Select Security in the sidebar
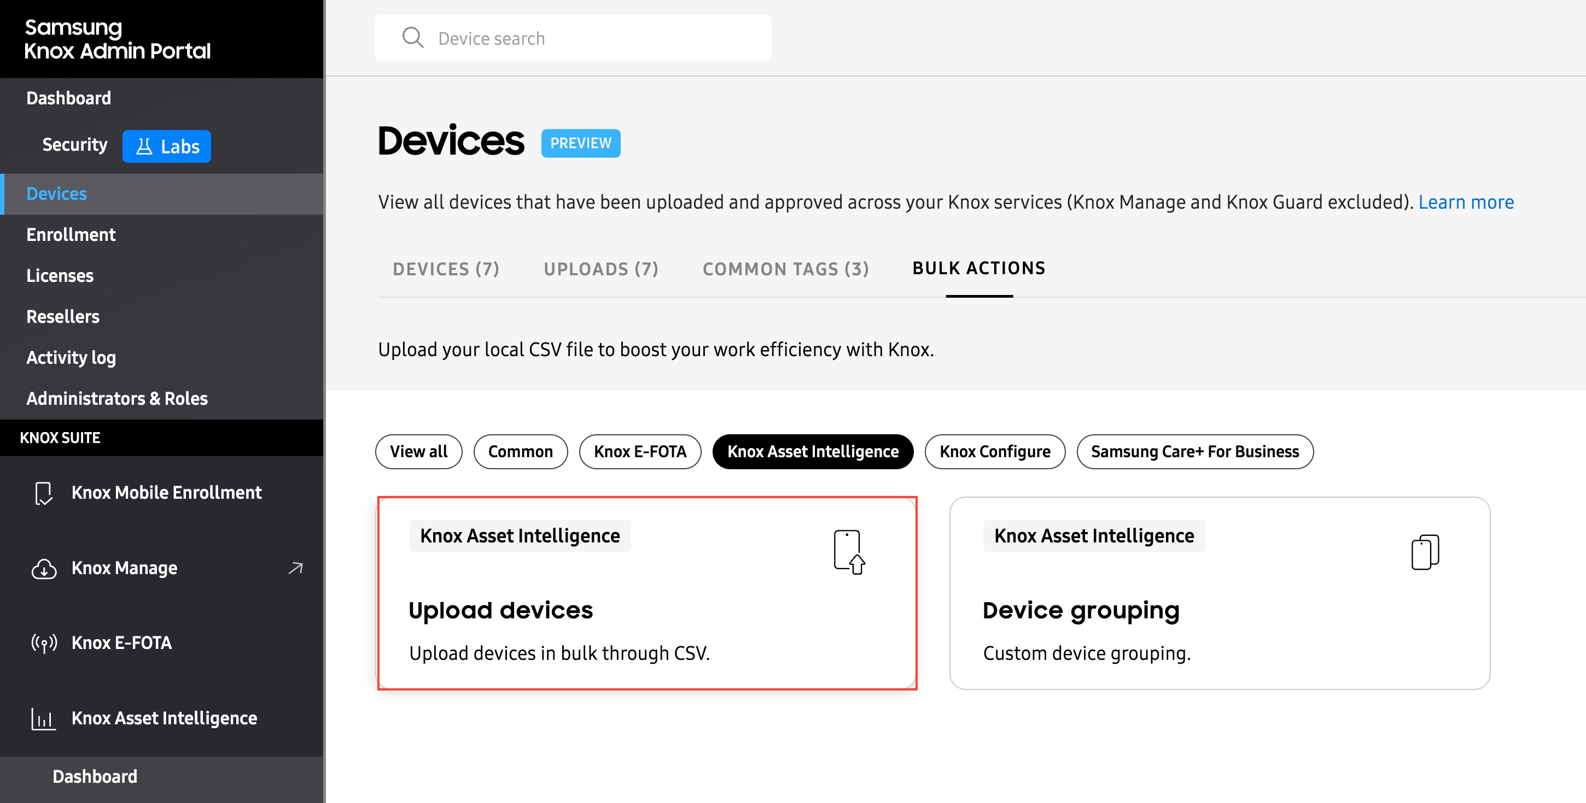The width and height of the screenshot is (1586, 803). pyautogui.click(x=75, y=145)
